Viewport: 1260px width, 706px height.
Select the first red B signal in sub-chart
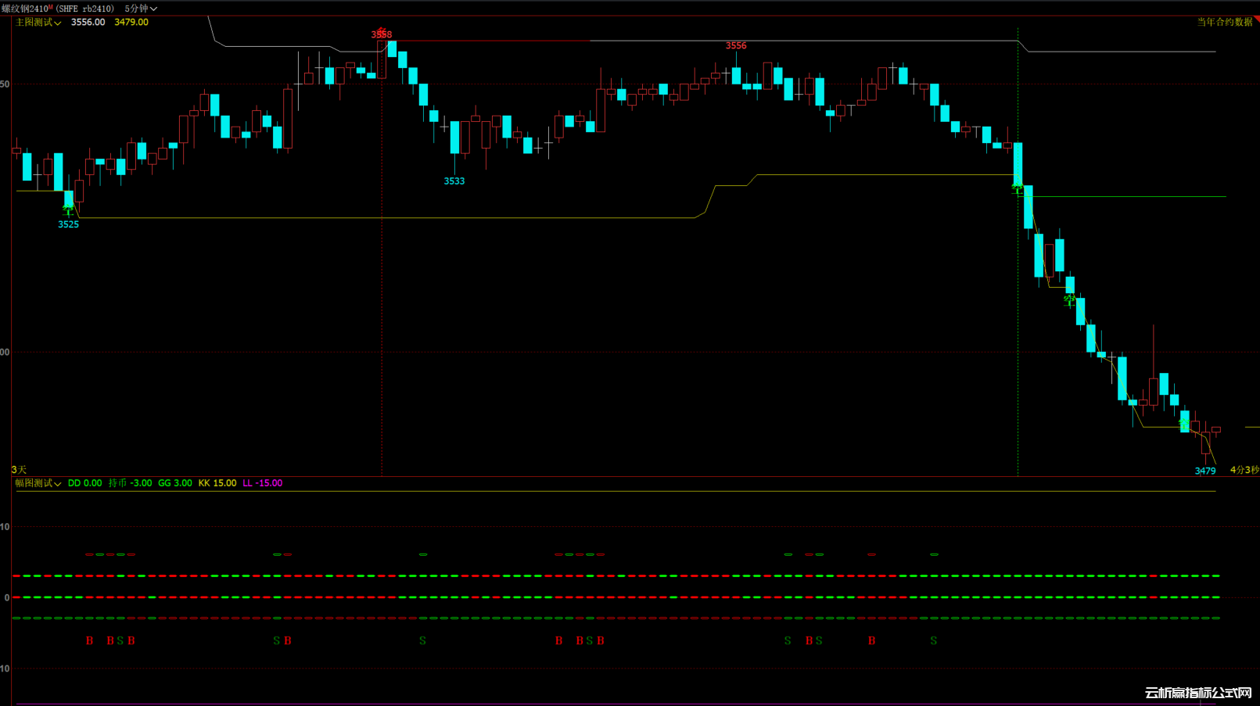point(89,640)
